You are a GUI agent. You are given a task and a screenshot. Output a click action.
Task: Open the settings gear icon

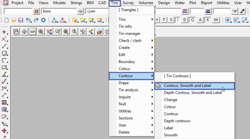point(43,20)
